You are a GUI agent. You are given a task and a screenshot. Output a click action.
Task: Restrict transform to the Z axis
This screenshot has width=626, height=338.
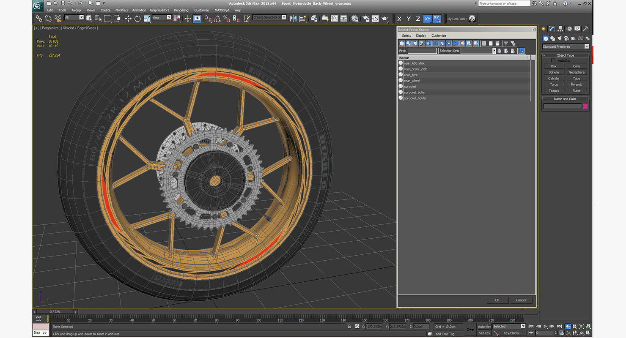click(418, 19)
